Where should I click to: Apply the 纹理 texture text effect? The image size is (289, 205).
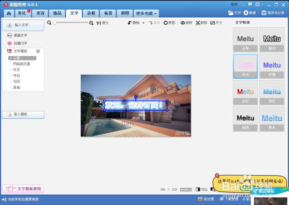(272, 66)
